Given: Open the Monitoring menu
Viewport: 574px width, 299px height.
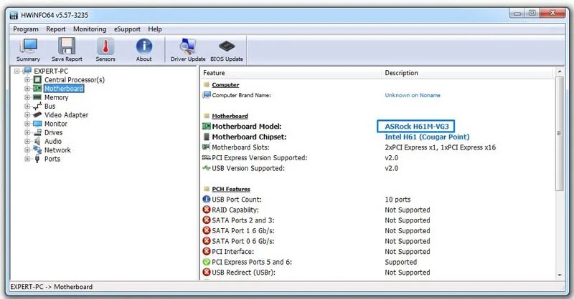Looking at the screenshot, I should (x=90, y=29).
